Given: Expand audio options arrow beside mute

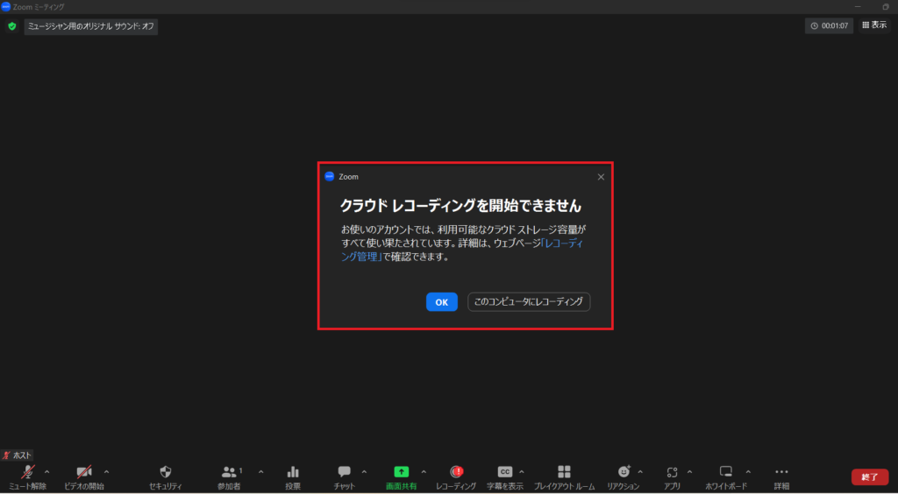Looking at the screenshot, I should 46,471.
